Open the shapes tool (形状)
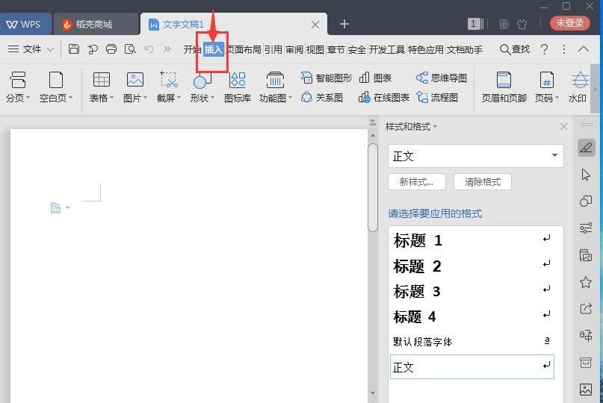This screenshot has height=403, width=603. point(202,87)
